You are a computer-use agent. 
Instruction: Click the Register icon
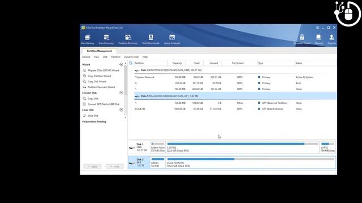coord(332,37)
